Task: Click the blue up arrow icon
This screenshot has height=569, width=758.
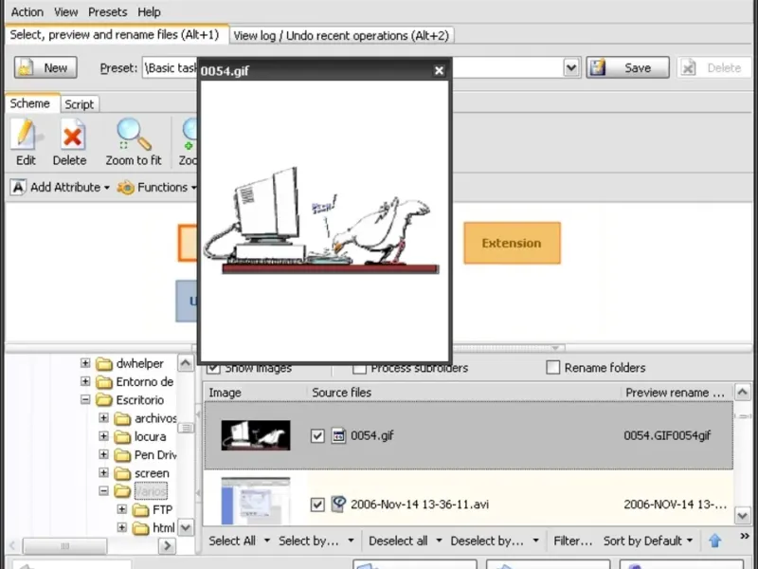Action: click(715, 541)
